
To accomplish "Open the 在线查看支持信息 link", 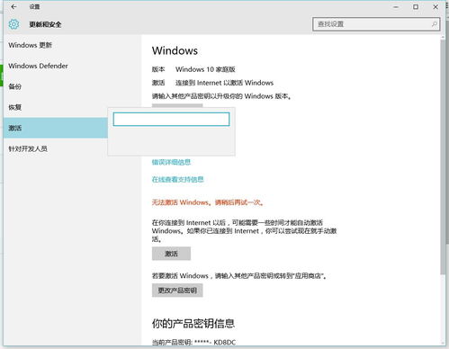I will click(x=177, y=179).
